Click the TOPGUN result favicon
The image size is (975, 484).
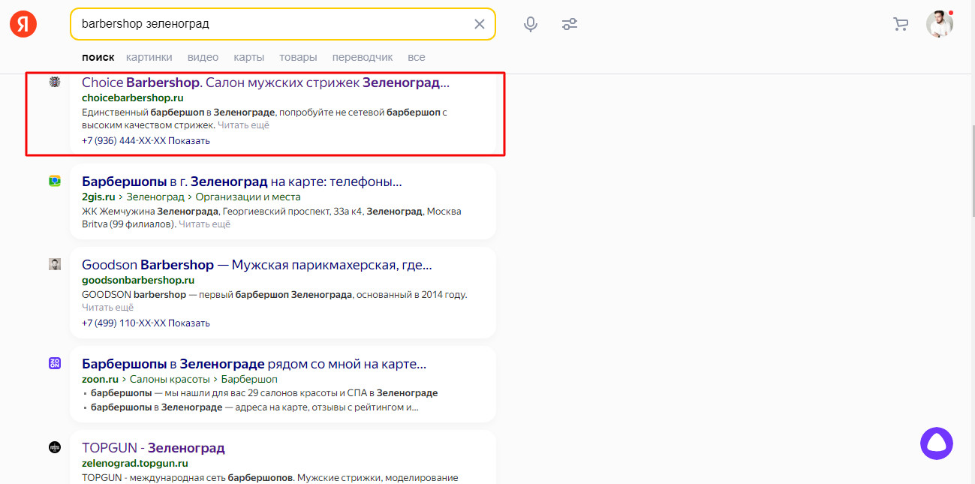pyautogui.click(x=55, y=447)
